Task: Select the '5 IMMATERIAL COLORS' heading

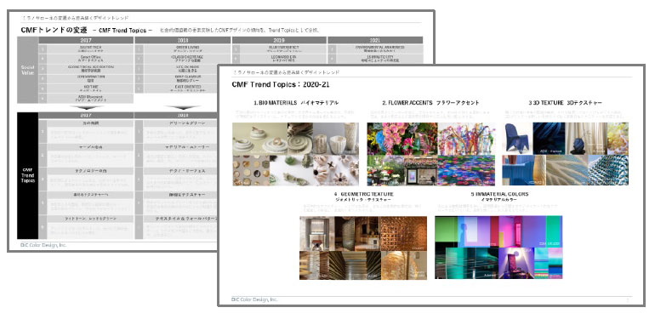Action: (498, 194)
